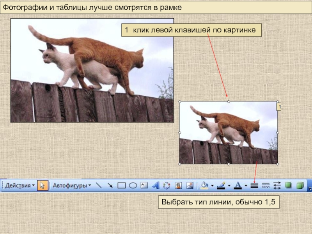Insert a diagram or organization chart
The width and height of the screenshot is (312, 234).
pyautogui.click(x=167, y=185)
